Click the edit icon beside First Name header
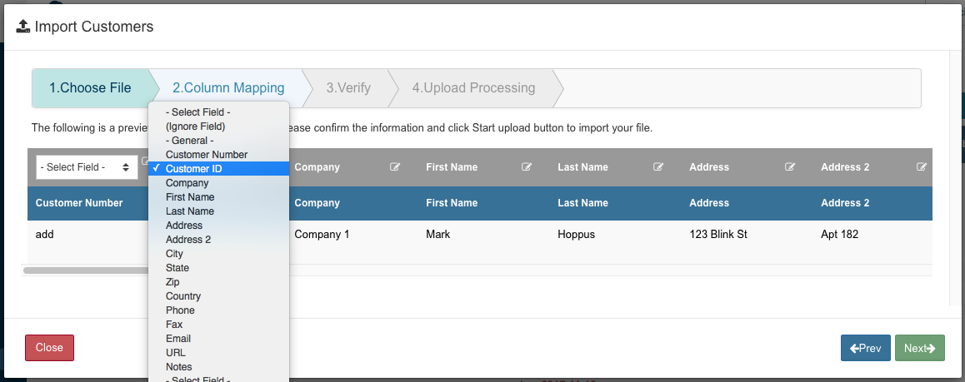965x382 pixels. [527, 167]
